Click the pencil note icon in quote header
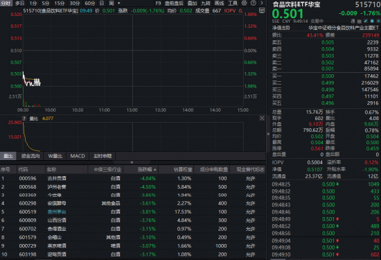This screenshot has width=381, height=260. pos(366,21)
